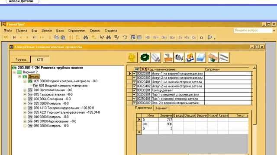Click the green gear part icon
The image size is (277, 155).
click(145, 57)
